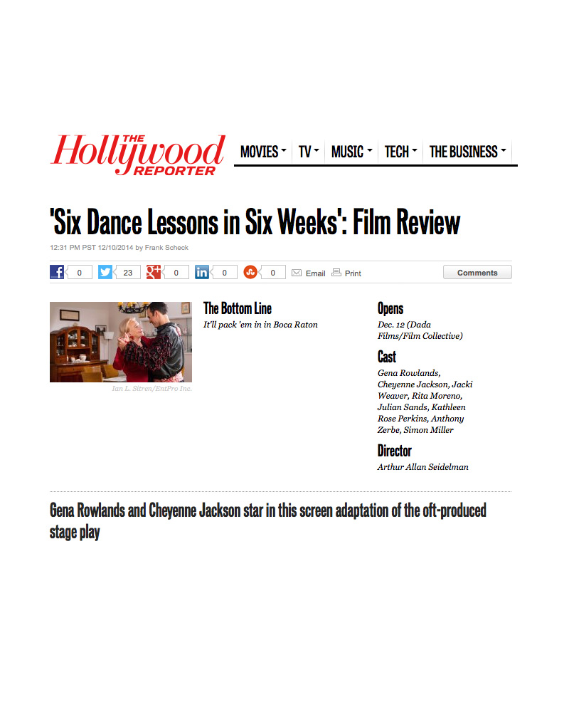Share on LinkedIn using the in icon
This screenshot has height=712, width=569.
pyautogui.click(x=202, y=272)
